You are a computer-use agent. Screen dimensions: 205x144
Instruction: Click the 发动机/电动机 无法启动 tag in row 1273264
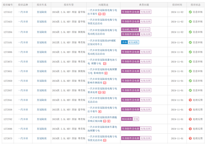click(136, 29)
